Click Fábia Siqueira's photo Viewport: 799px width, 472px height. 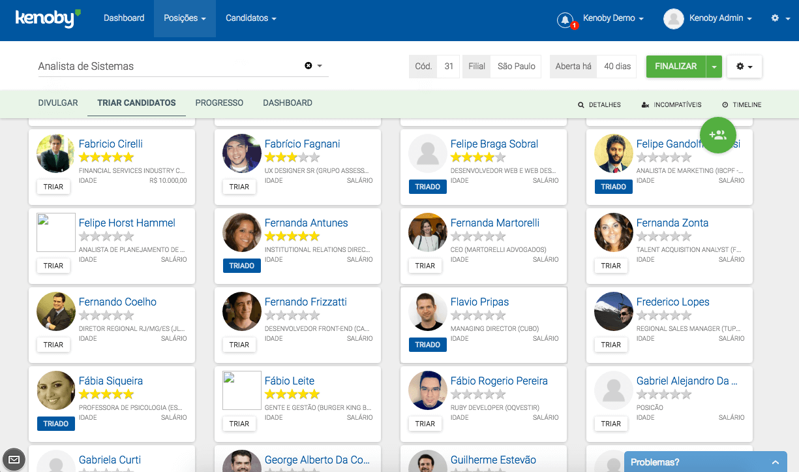click(56, 390)
